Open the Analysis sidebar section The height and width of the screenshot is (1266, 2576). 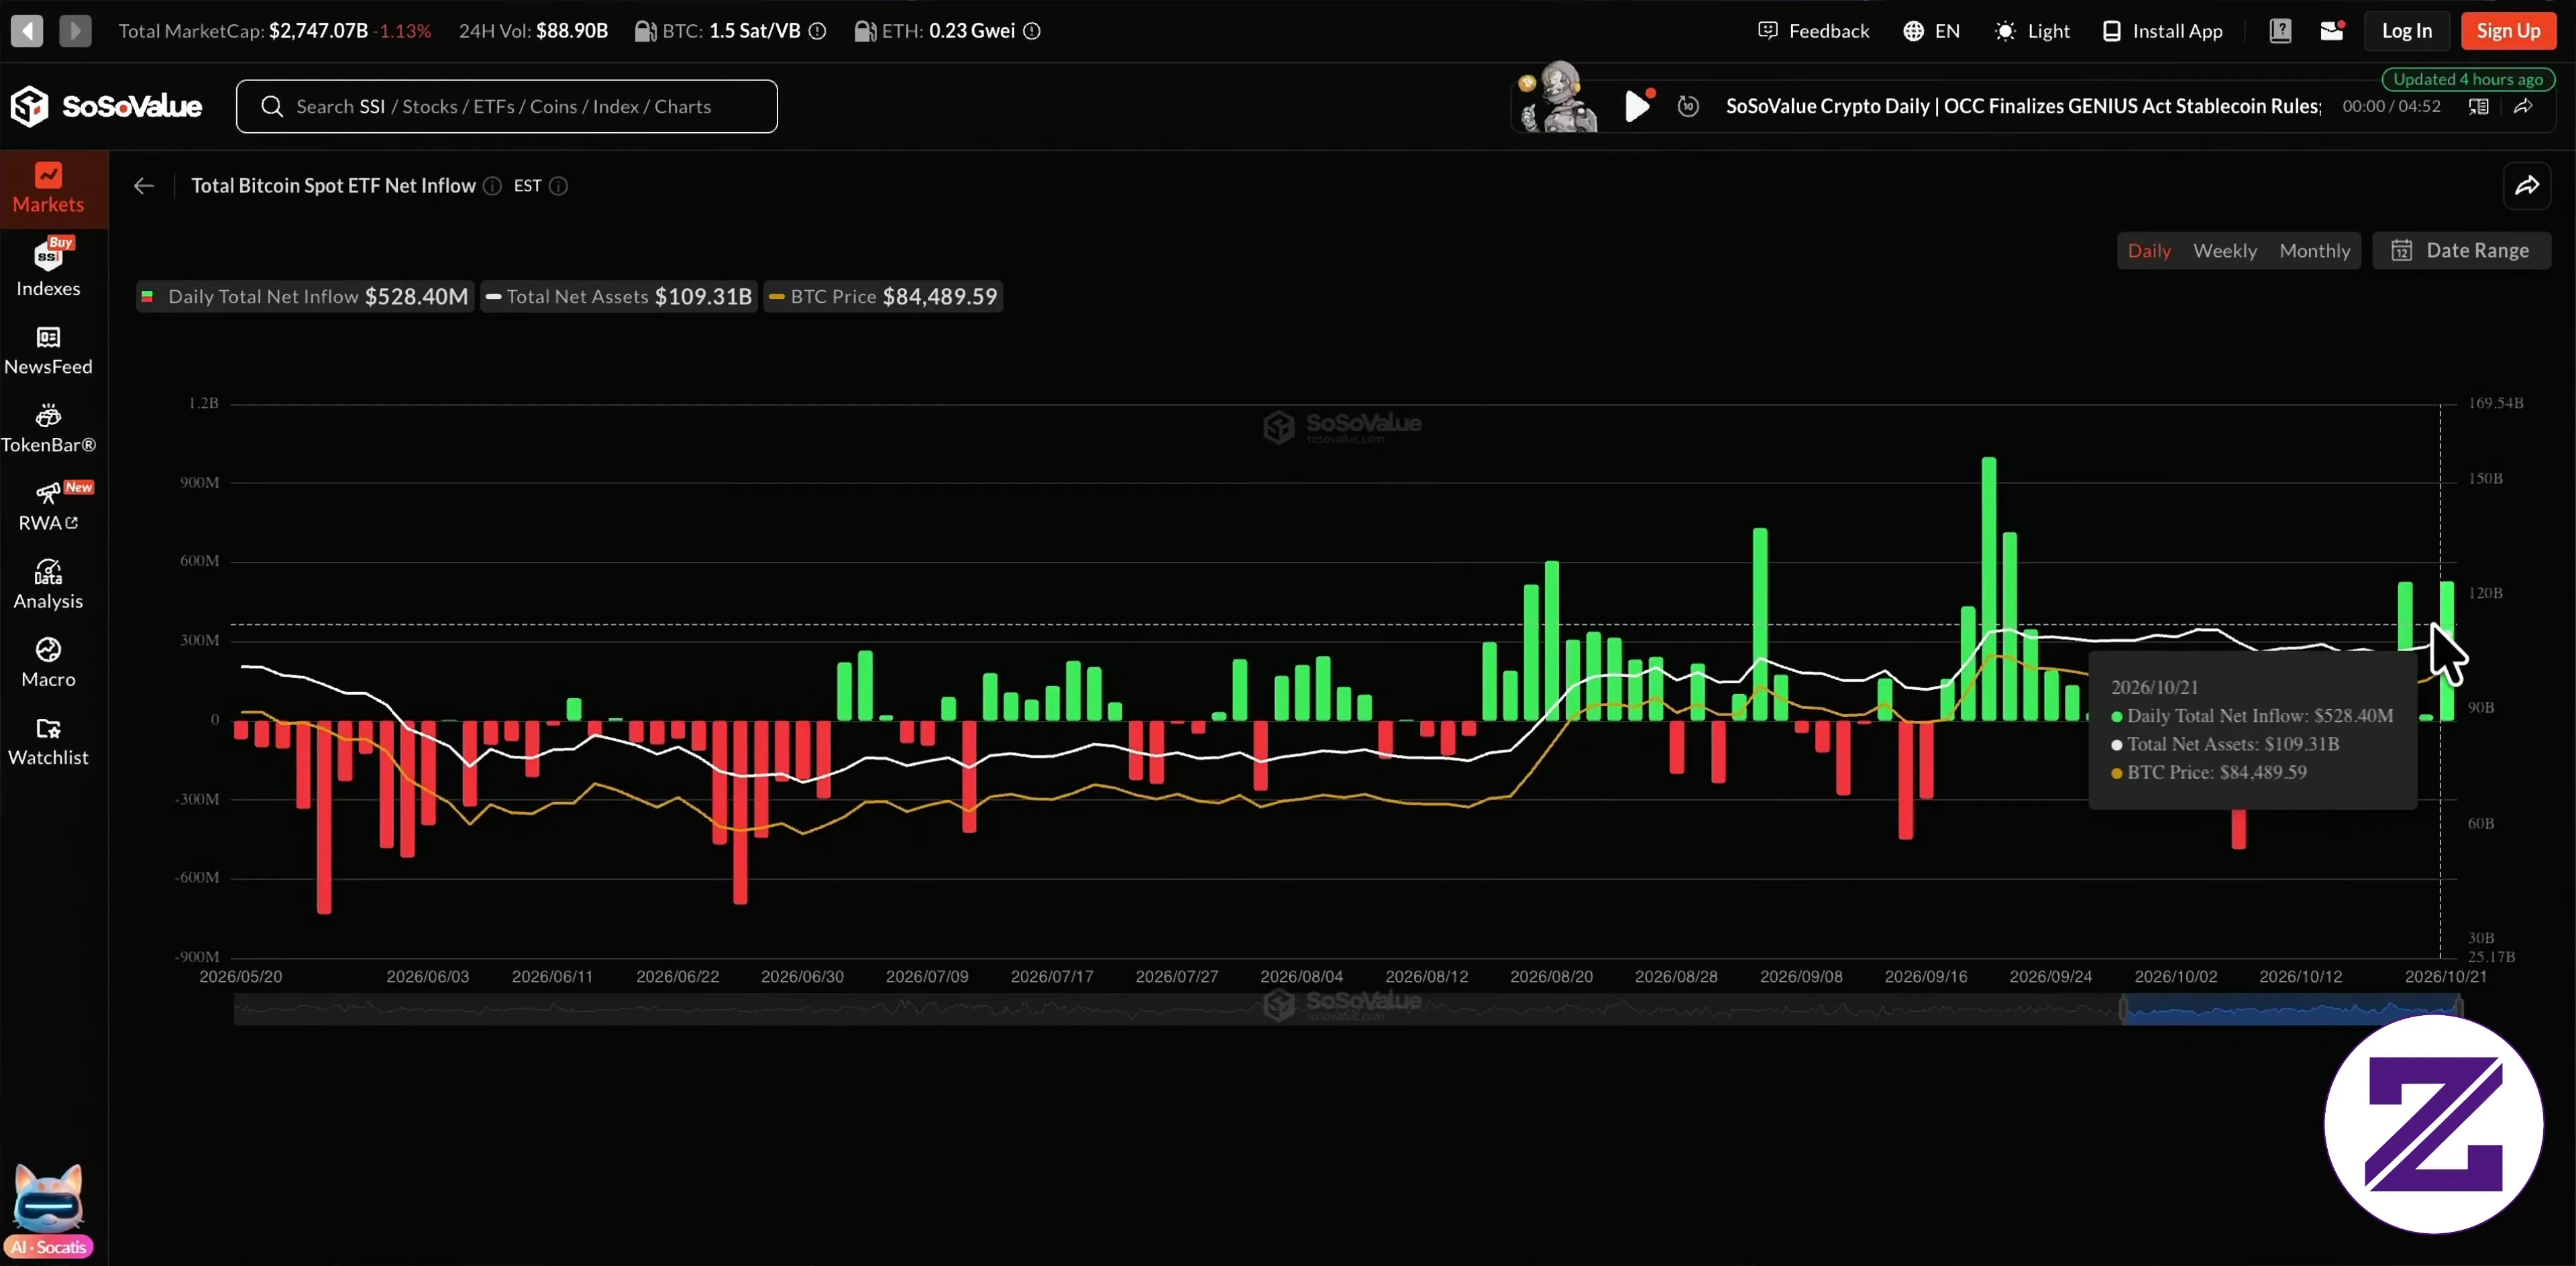coord(48,585)
